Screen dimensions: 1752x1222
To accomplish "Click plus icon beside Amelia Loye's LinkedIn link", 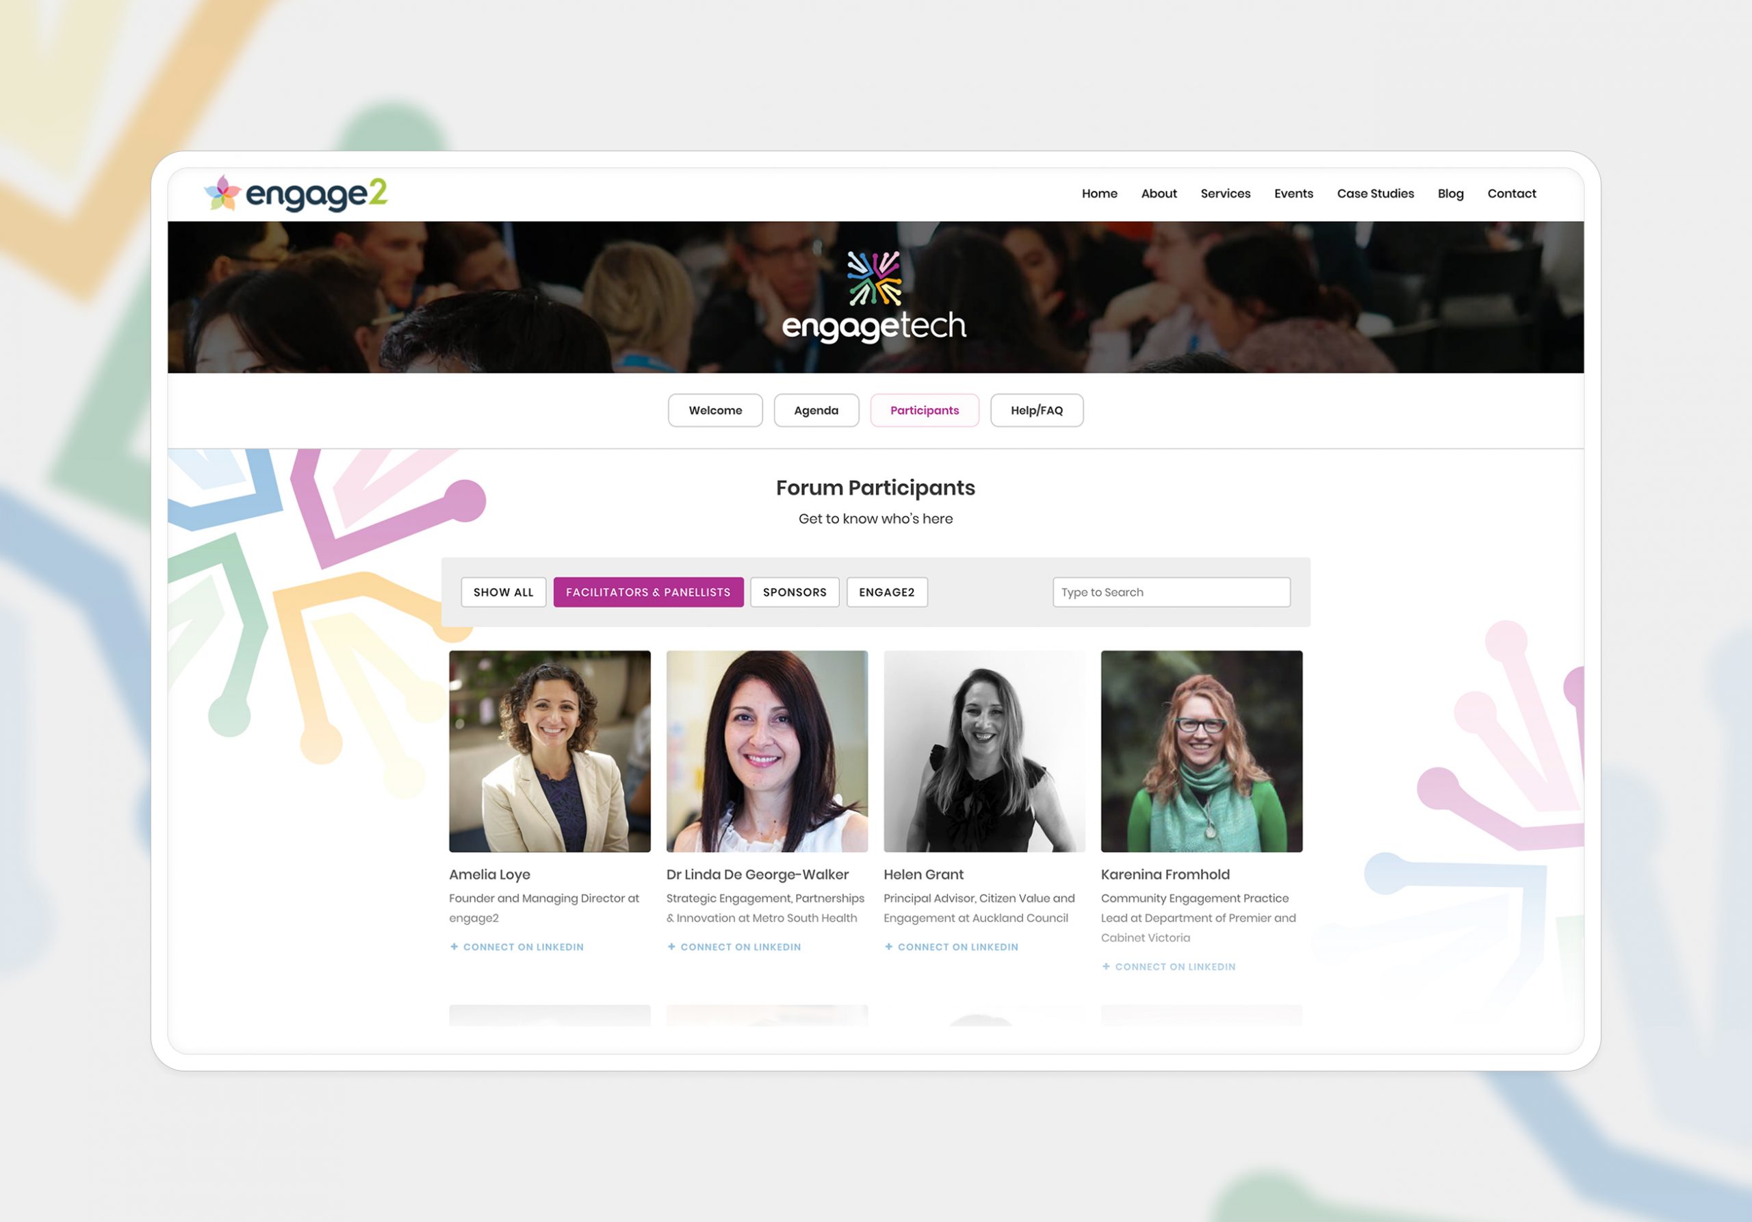I will 454,947.
